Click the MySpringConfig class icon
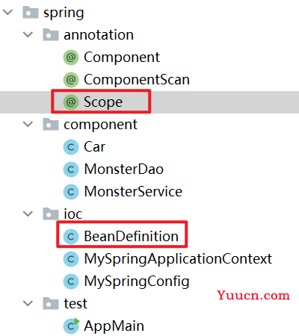This screenshot has width=299, height=336. click(71, 281)
